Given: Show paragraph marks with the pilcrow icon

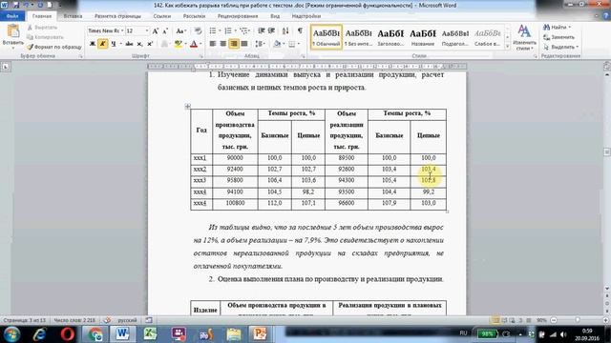Looking at the screenshot, I should (x=300, y=30).
